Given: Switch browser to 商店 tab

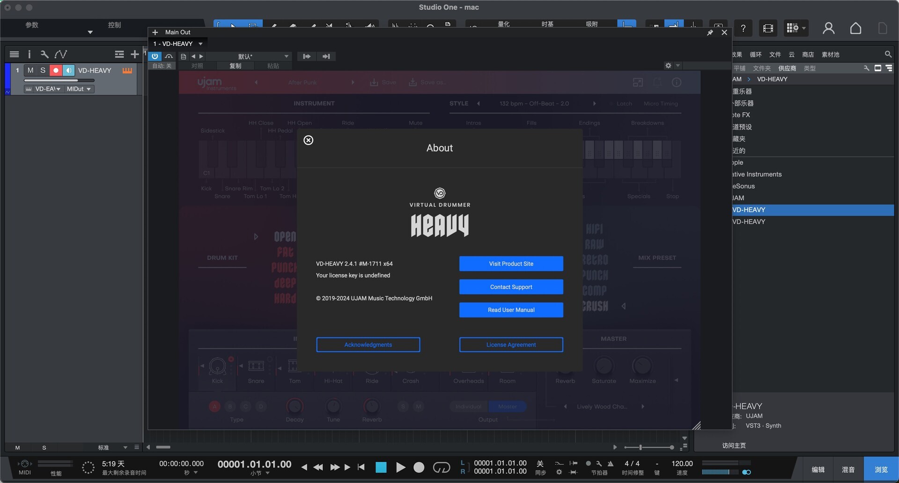Looking at the screenshot, I should click(x=808, y=55).
